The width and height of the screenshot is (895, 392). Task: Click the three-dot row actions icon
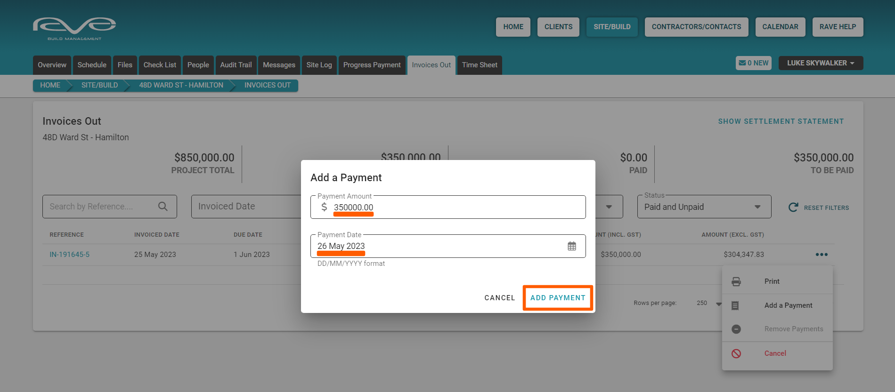coord(822,255)
